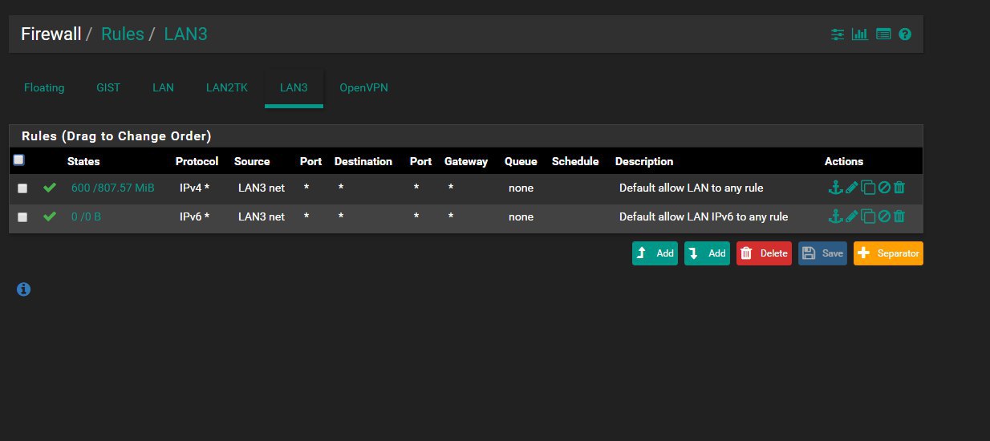
Task: Click the Gateway column header
Action: click(x=466, y=161)
